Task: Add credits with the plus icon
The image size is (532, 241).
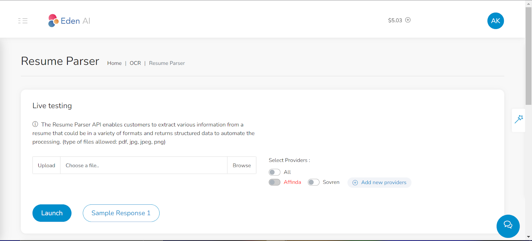Action: (408, 20)
